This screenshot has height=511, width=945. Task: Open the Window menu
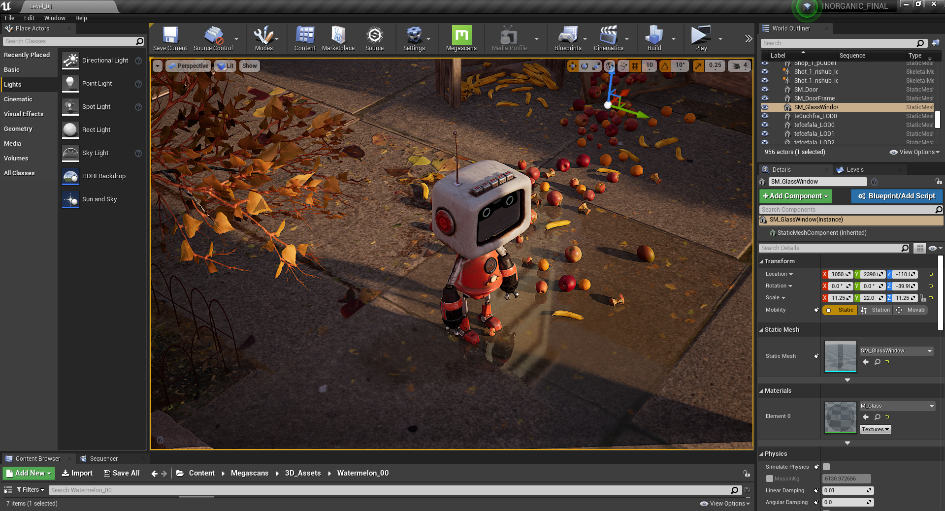click(55, 18)
